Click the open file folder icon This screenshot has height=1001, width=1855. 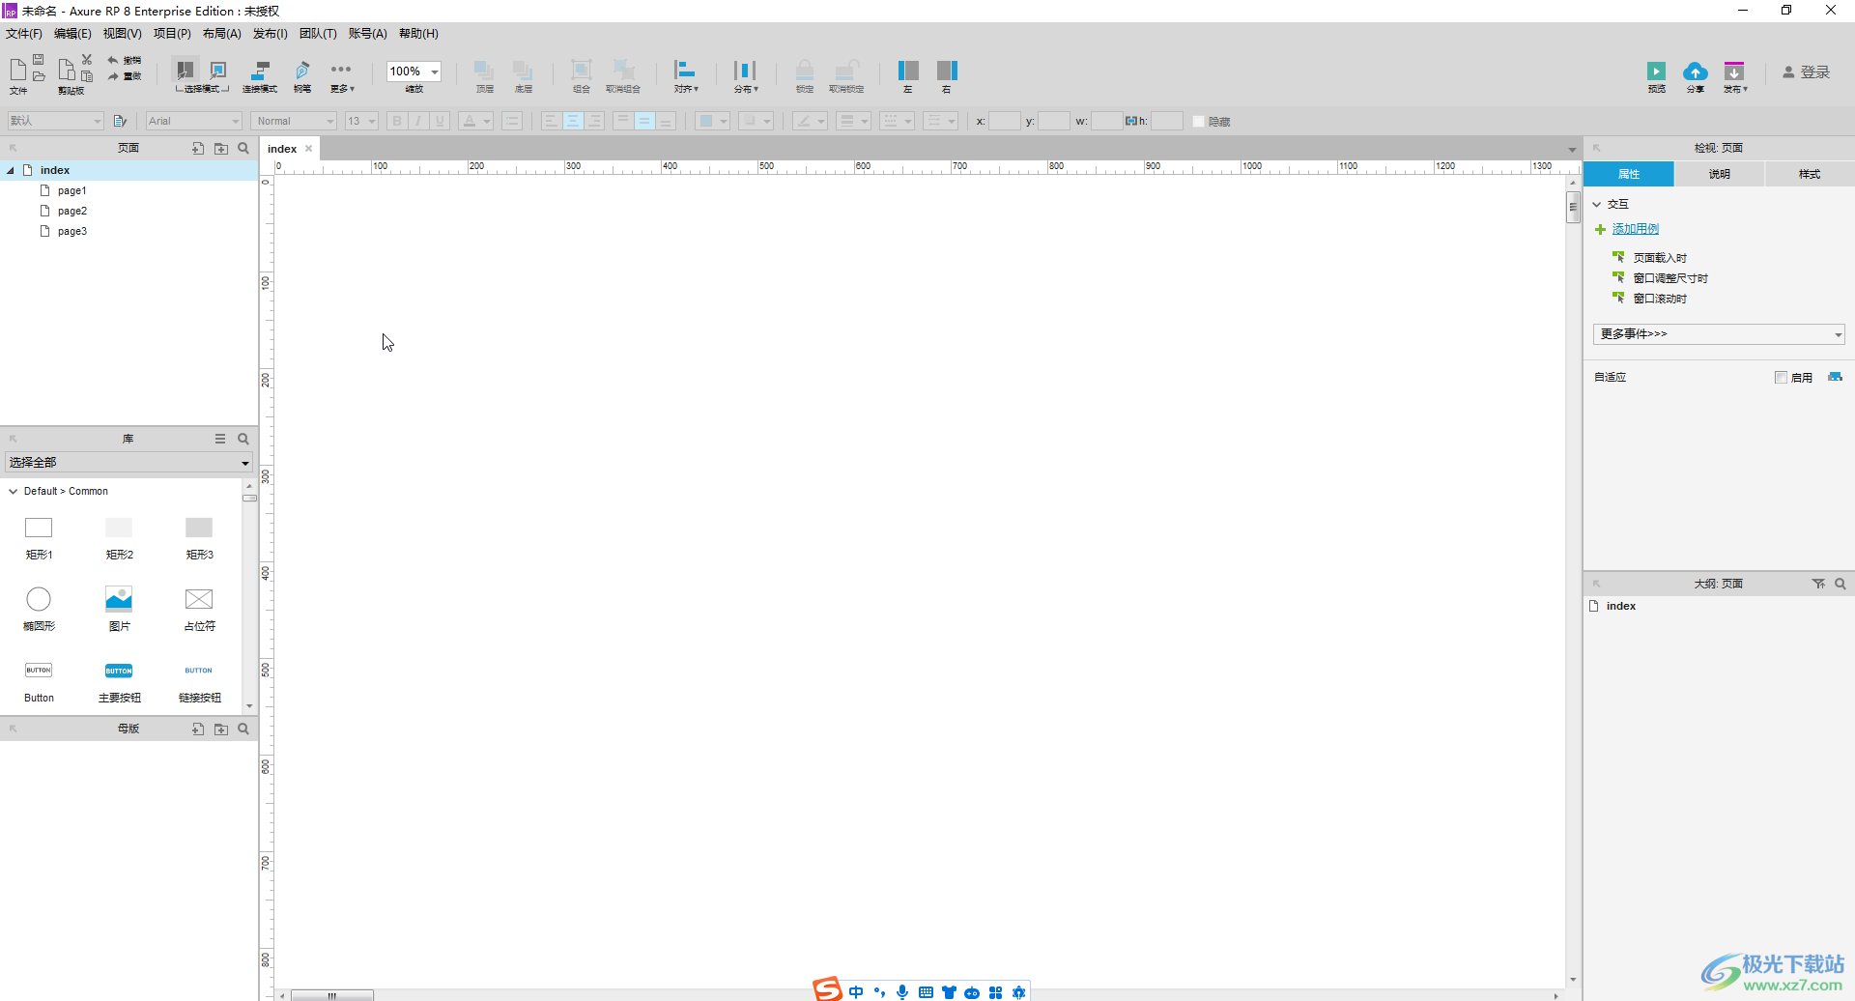[x=39, y=76]
